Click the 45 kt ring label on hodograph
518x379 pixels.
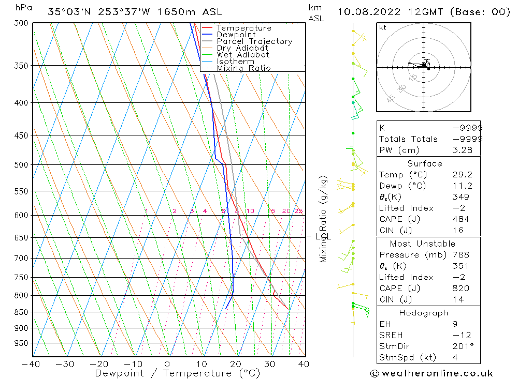coord(391,98)
